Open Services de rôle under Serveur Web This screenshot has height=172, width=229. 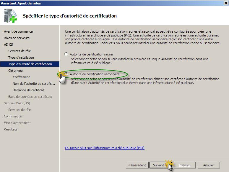20,110
